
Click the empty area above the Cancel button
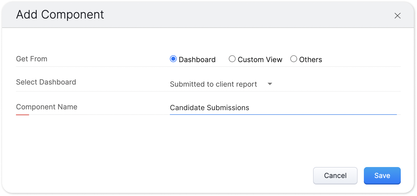tap(335, 146)
